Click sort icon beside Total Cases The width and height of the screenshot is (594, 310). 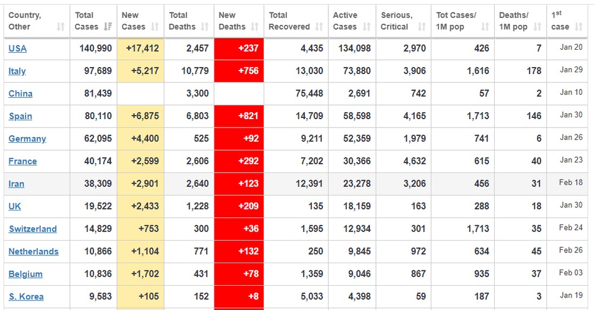[x=108, y=27]
